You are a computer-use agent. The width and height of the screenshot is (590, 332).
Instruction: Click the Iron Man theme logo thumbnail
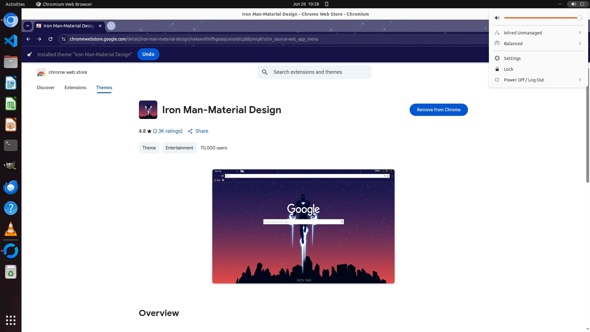point(148,110)
